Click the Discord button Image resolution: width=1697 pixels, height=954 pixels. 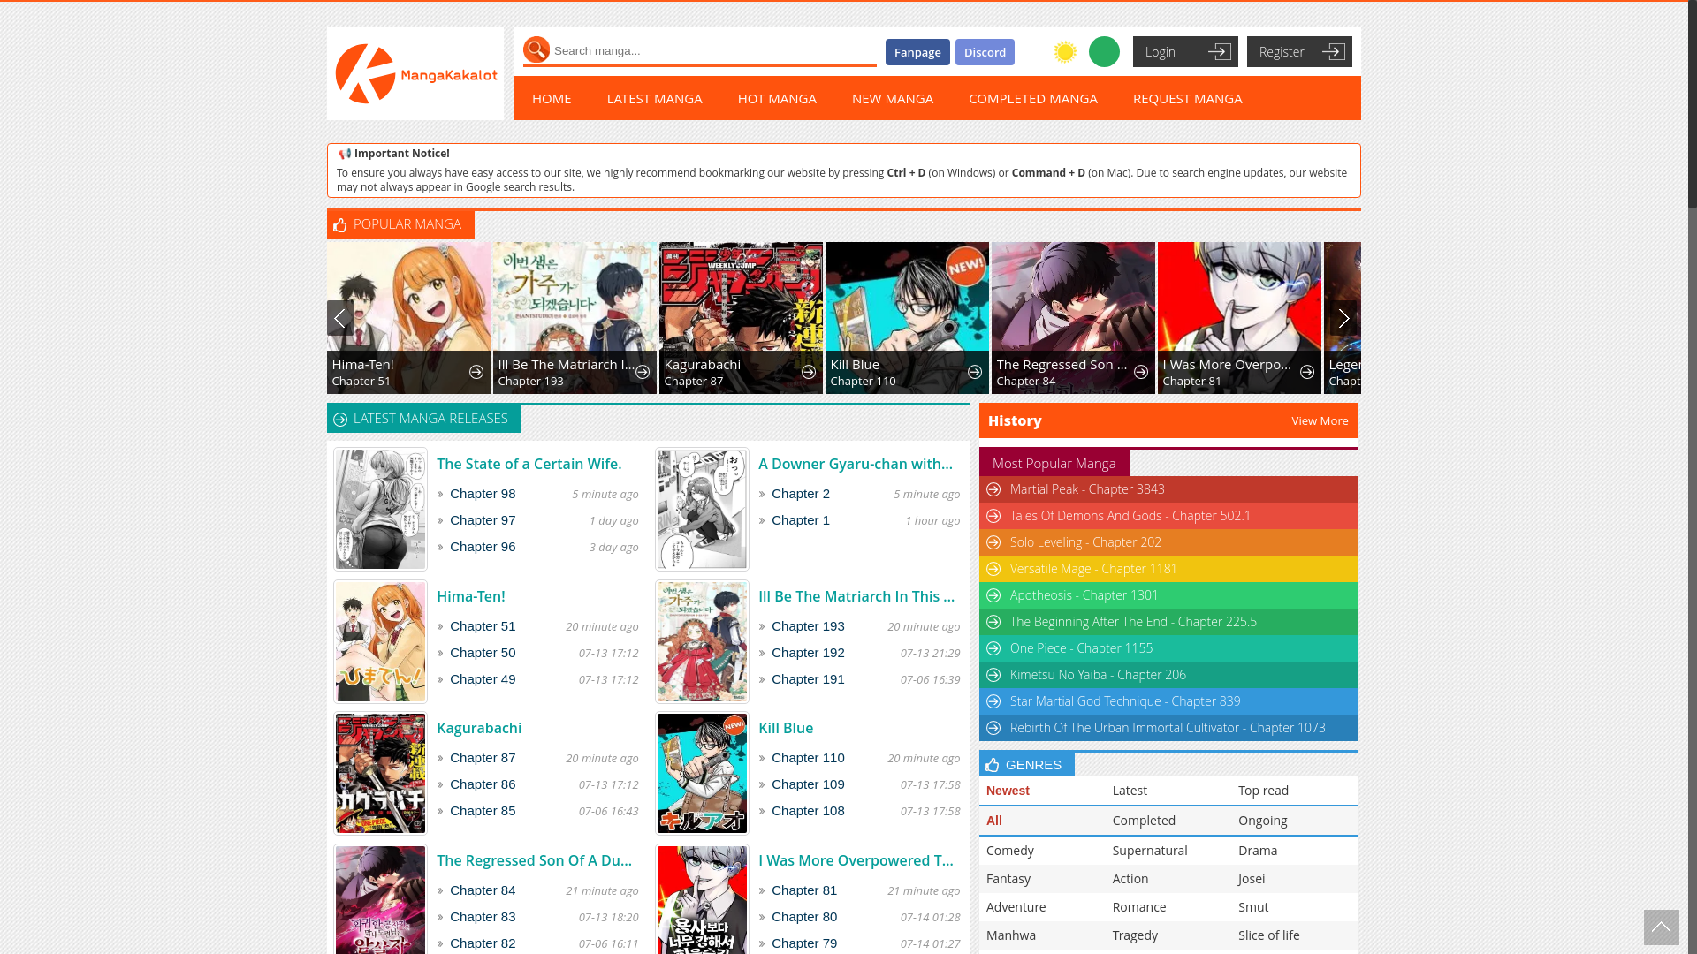tap(985, 52)
